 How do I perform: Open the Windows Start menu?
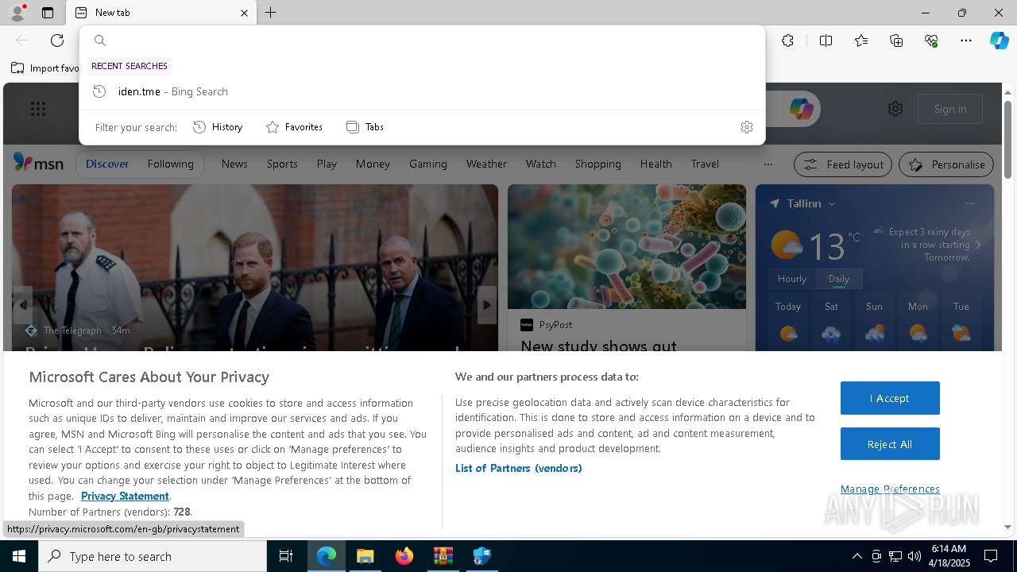(x=18, y=556)
